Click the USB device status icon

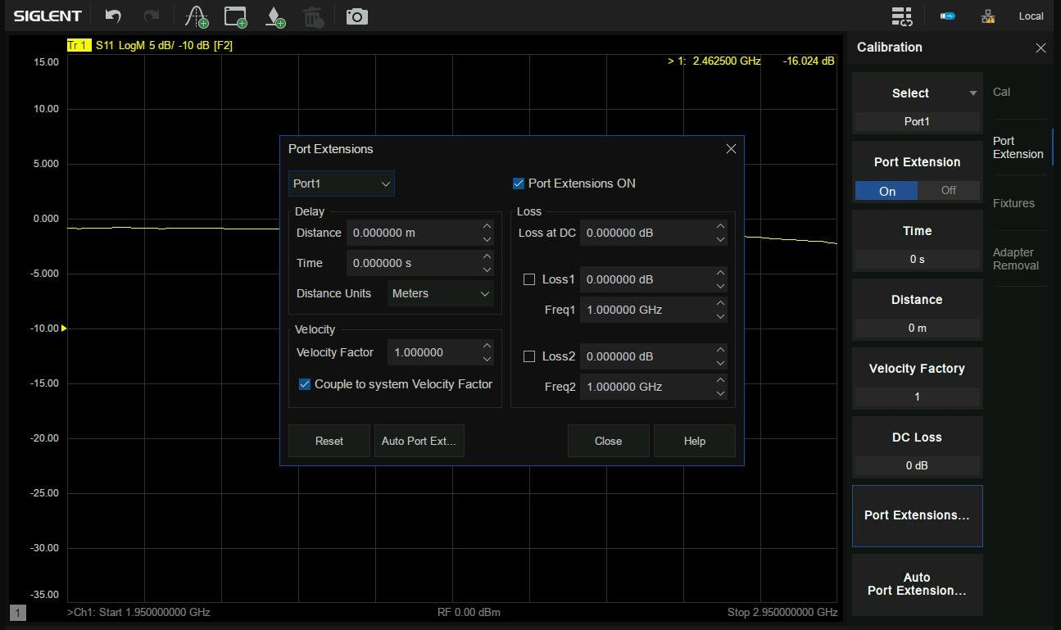coord(947,16)
